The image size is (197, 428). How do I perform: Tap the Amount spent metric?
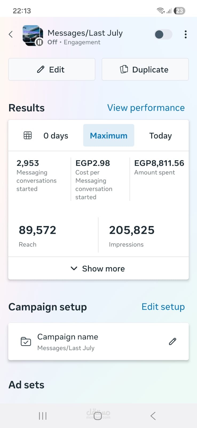[x=159, y=167]
